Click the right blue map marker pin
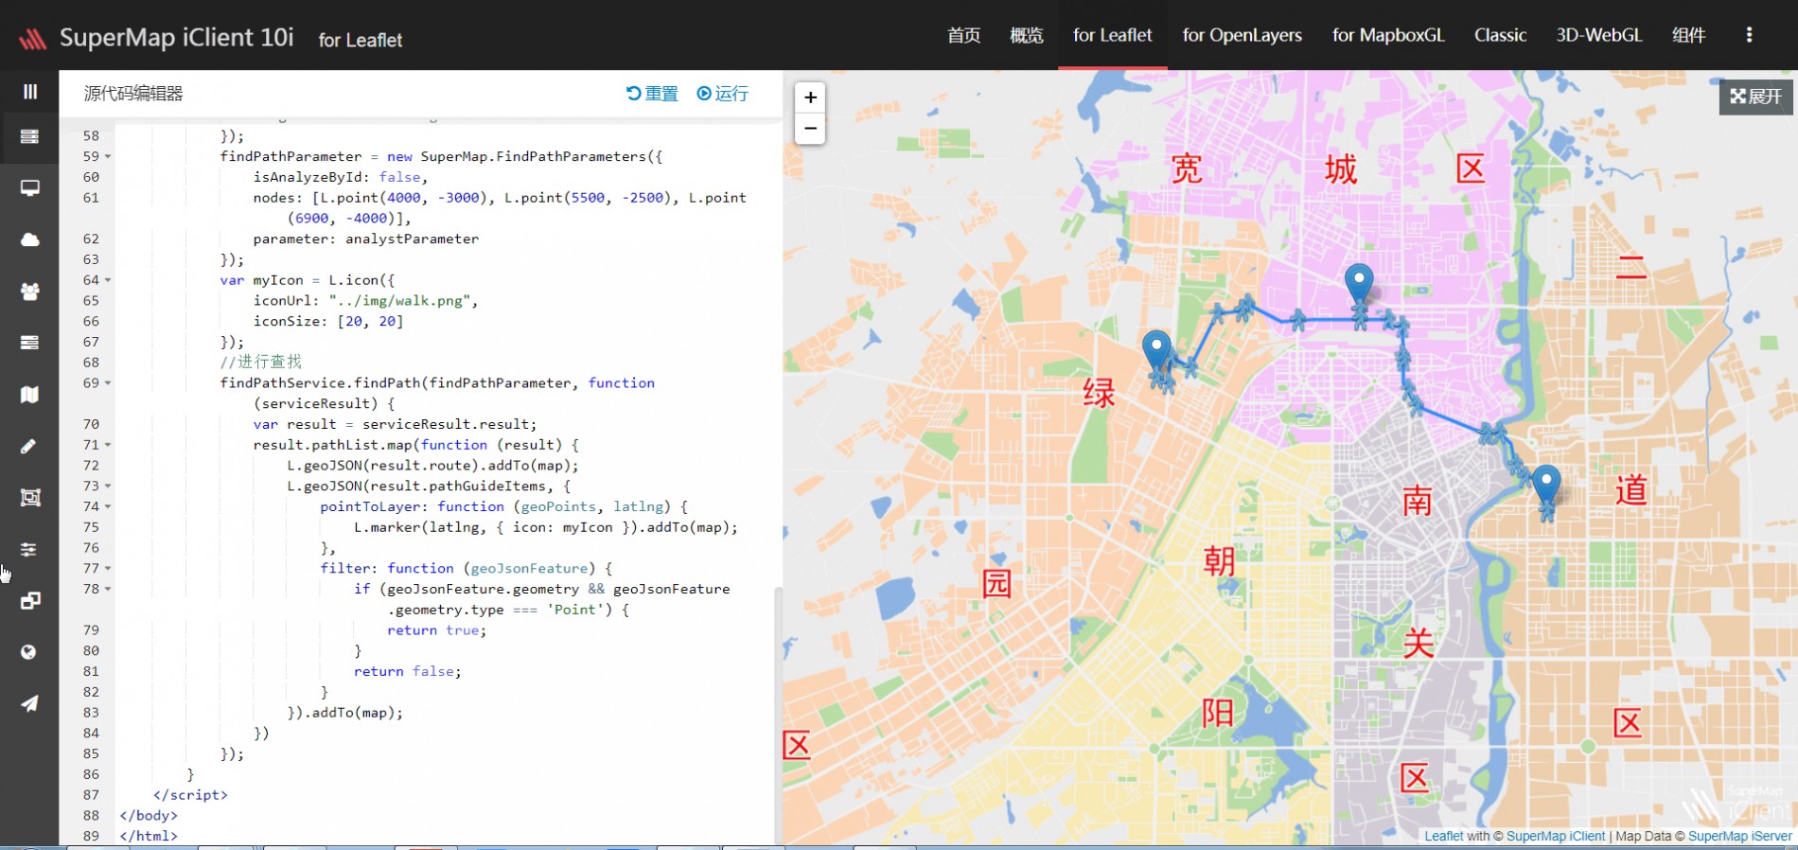The height and width of the screenshot is (850, 1798). (1545, 484)
